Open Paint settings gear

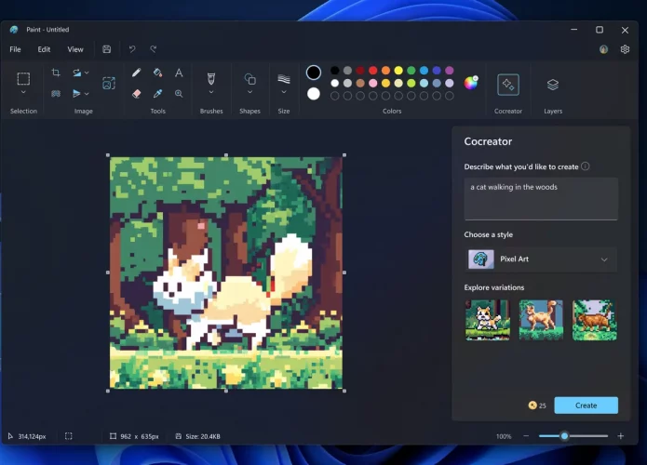pos(625,49)
